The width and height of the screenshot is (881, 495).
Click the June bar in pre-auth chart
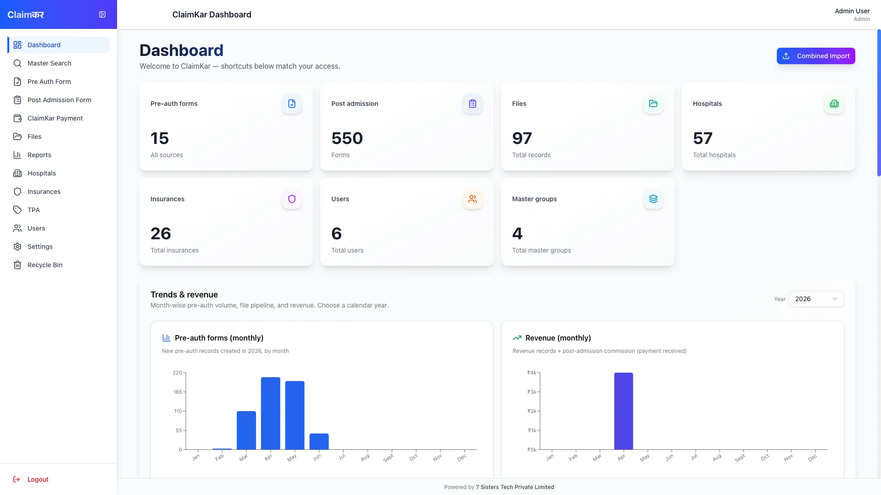coord(319,441)
